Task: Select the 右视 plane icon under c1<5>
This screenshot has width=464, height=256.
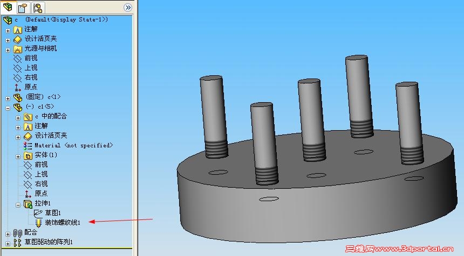Action: click(28, 184)
